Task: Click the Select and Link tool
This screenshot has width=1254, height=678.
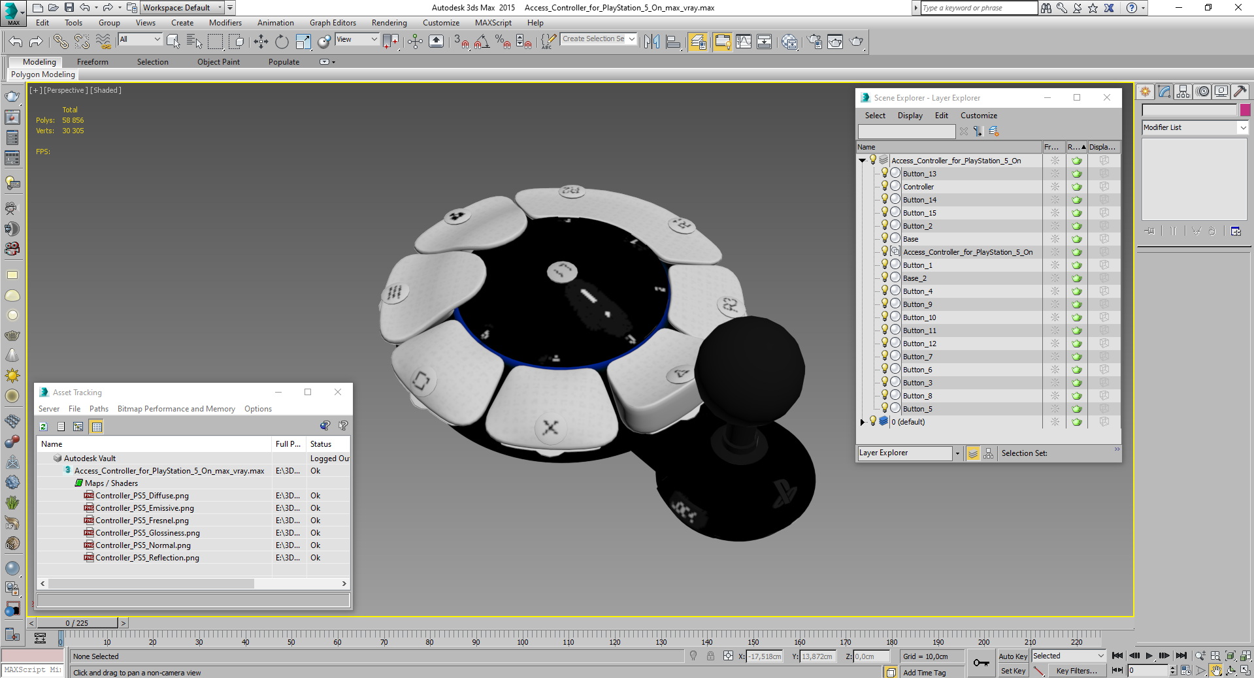Action: coord(60,42)
